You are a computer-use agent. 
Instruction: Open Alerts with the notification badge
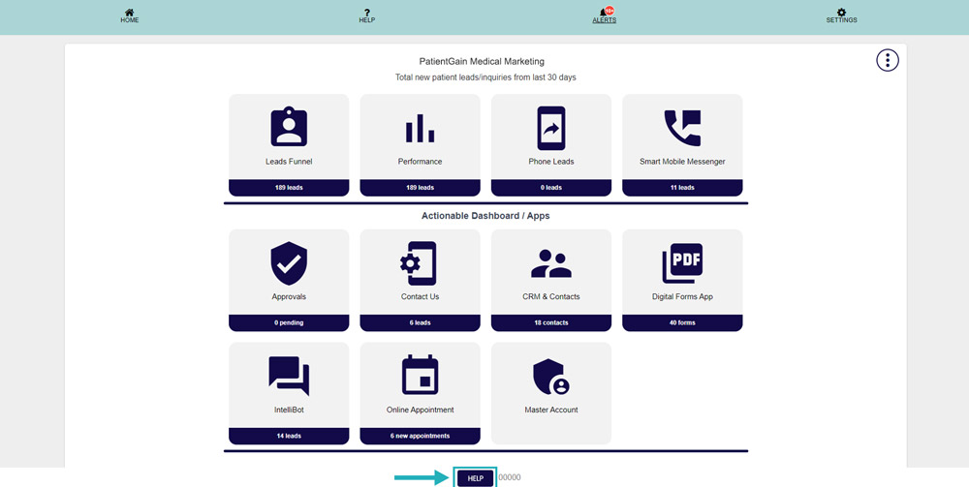605,15
